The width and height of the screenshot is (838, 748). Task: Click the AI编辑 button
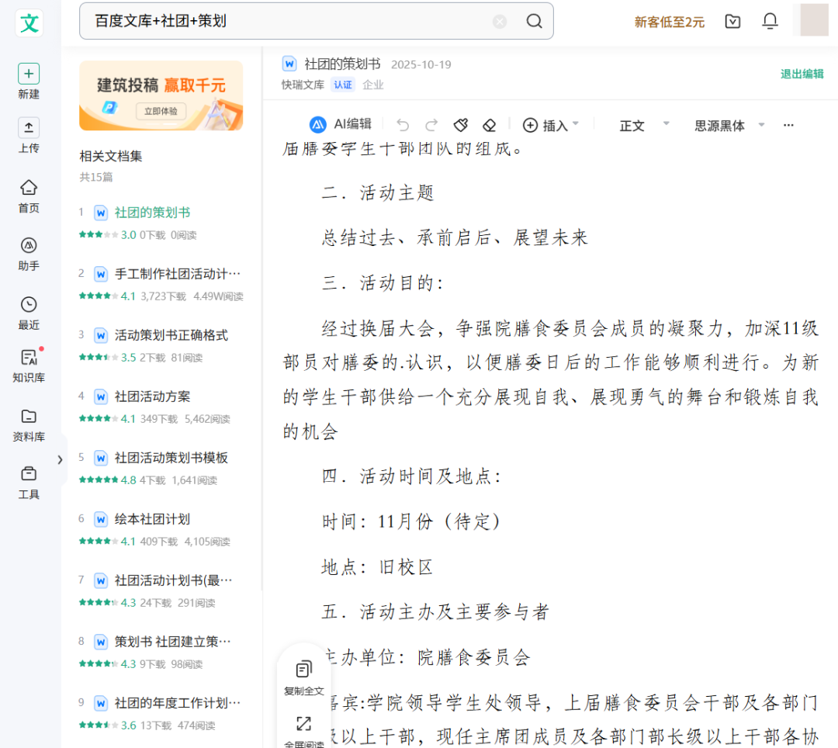(x=341, y=124)
